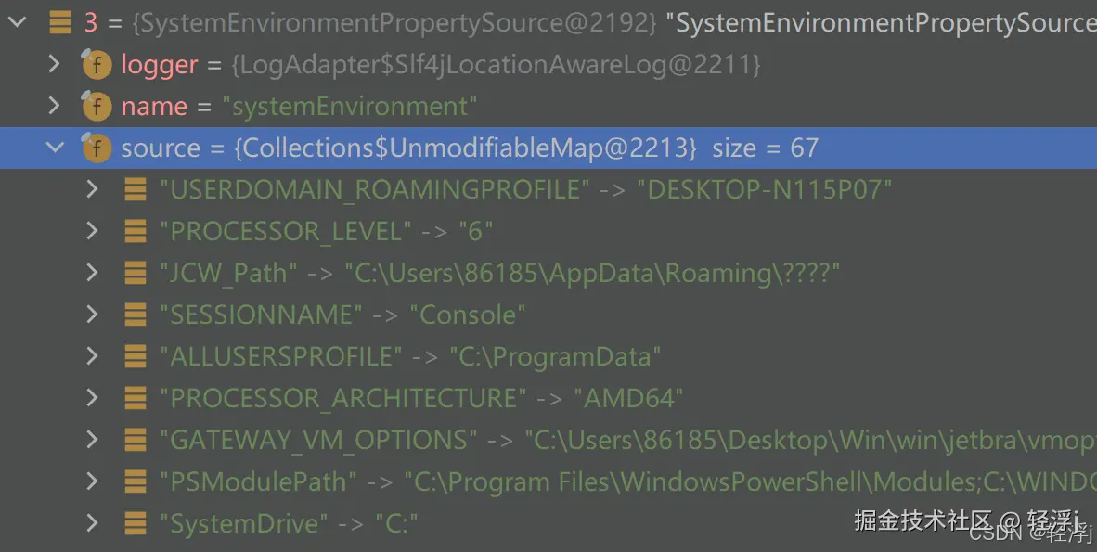Click the field icon beside logger
1097x552 pixels.
97,65
